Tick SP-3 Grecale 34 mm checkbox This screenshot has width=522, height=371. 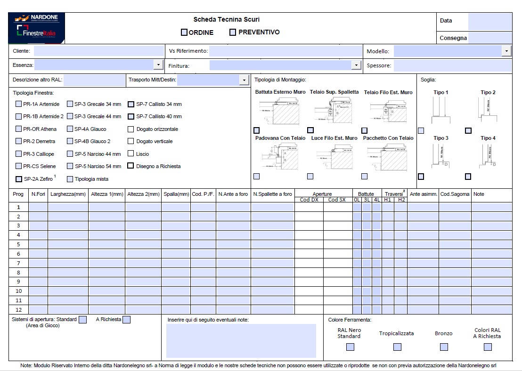[70, 104]
